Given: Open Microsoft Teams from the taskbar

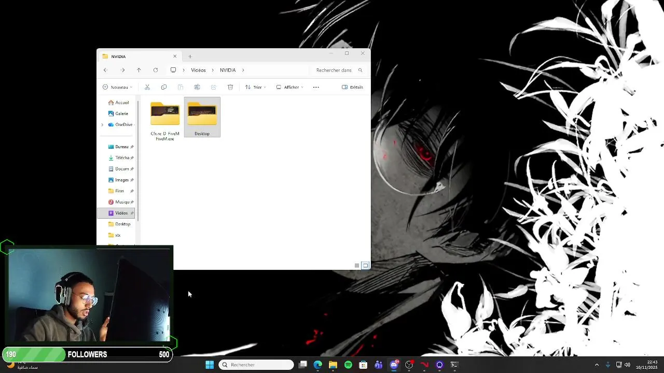Looking at the screenshot, I should point(379,365).
